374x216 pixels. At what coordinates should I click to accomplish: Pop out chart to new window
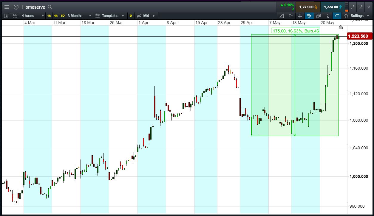point(361,7)
